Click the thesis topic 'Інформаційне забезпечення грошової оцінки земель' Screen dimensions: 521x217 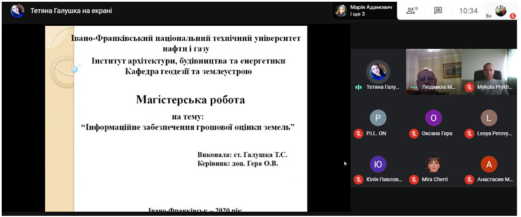(188, 127)
